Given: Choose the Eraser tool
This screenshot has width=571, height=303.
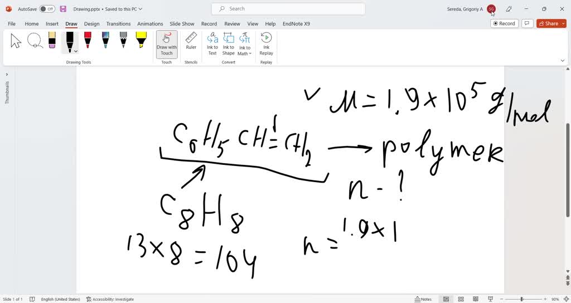Looking at the screenshot, I should pos(52,40).
